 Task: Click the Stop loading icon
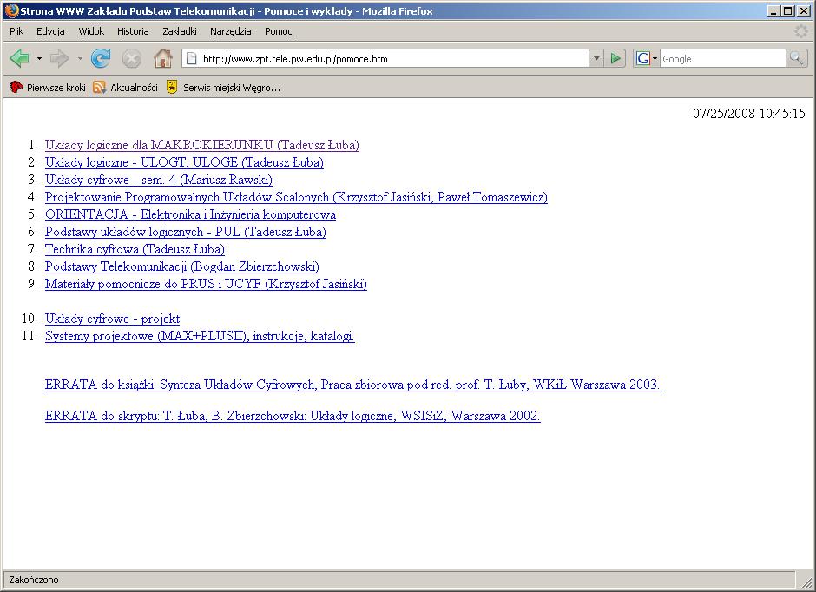(x=132, y=58)
